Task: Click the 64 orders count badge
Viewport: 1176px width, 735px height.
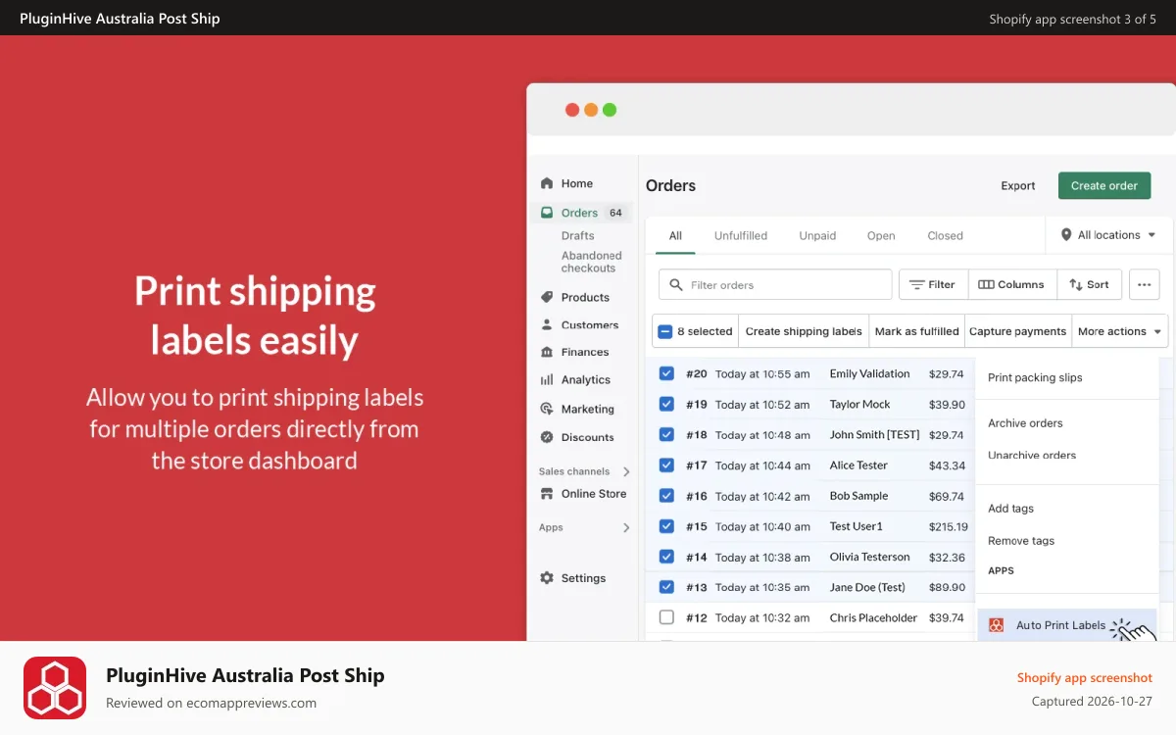Action: [615, 213]
